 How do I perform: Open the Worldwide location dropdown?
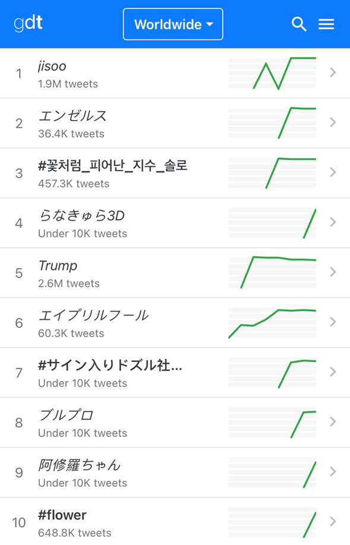pos(173,24)
